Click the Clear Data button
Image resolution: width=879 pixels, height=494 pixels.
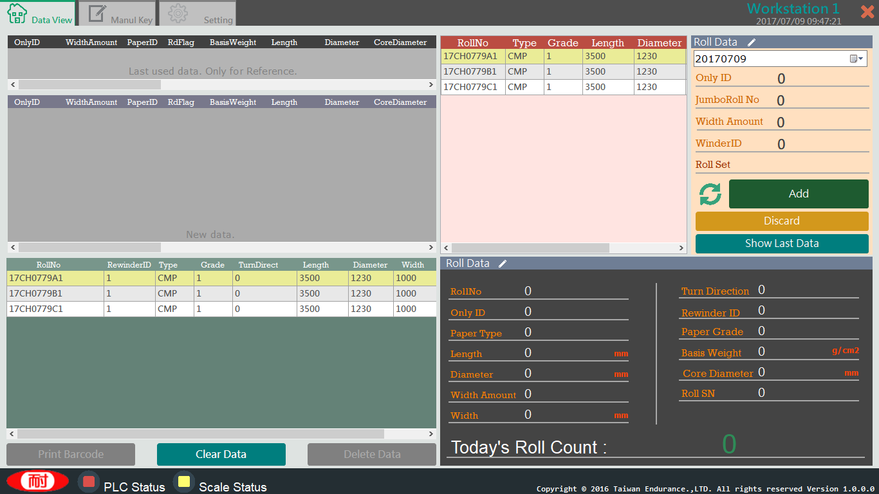pos(221,454)
